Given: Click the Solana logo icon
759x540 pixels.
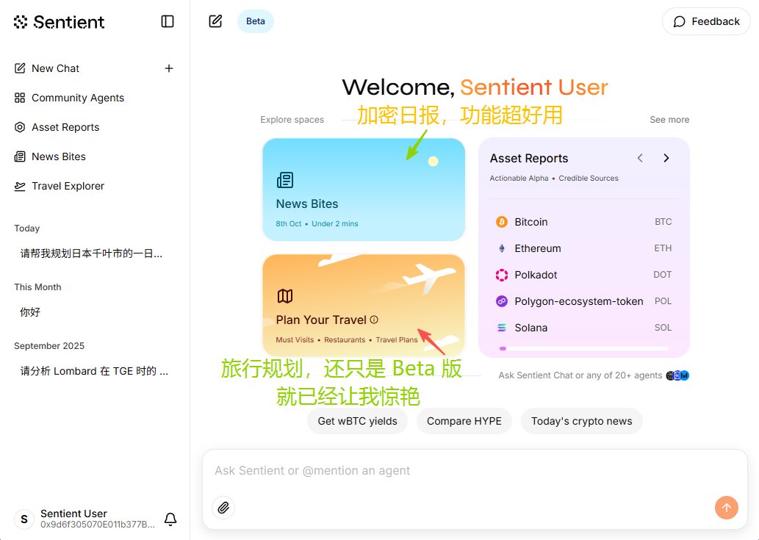Looking at the screenshot, I should coord(502,328).
